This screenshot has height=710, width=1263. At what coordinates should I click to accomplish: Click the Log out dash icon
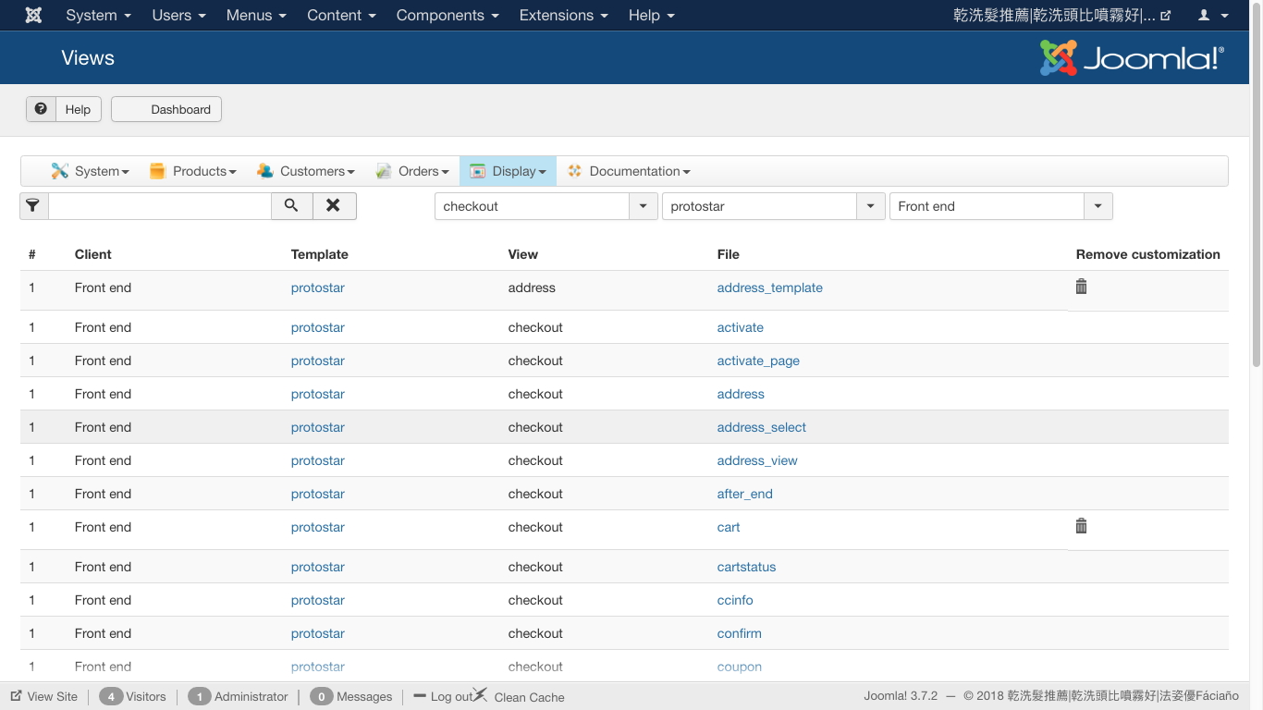[x=420, y=696]
